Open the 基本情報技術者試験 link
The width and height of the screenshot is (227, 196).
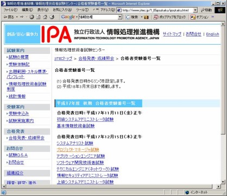tap(75, 126)
